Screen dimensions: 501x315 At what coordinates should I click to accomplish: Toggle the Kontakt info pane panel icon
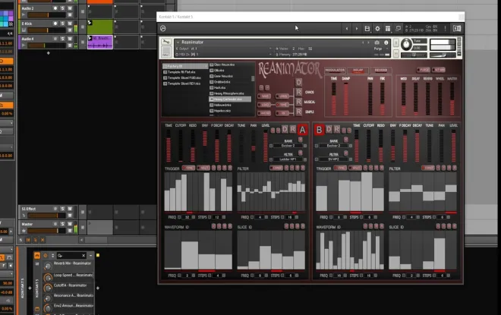tap(457, 29)
